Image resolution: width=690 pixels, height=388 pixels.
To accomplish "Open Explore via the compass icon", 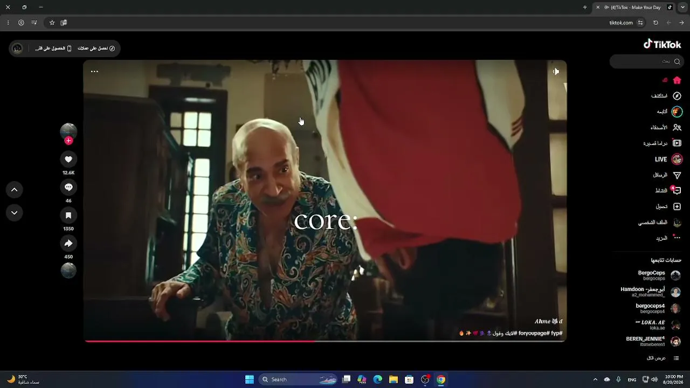I will click(x=677, y=96).
